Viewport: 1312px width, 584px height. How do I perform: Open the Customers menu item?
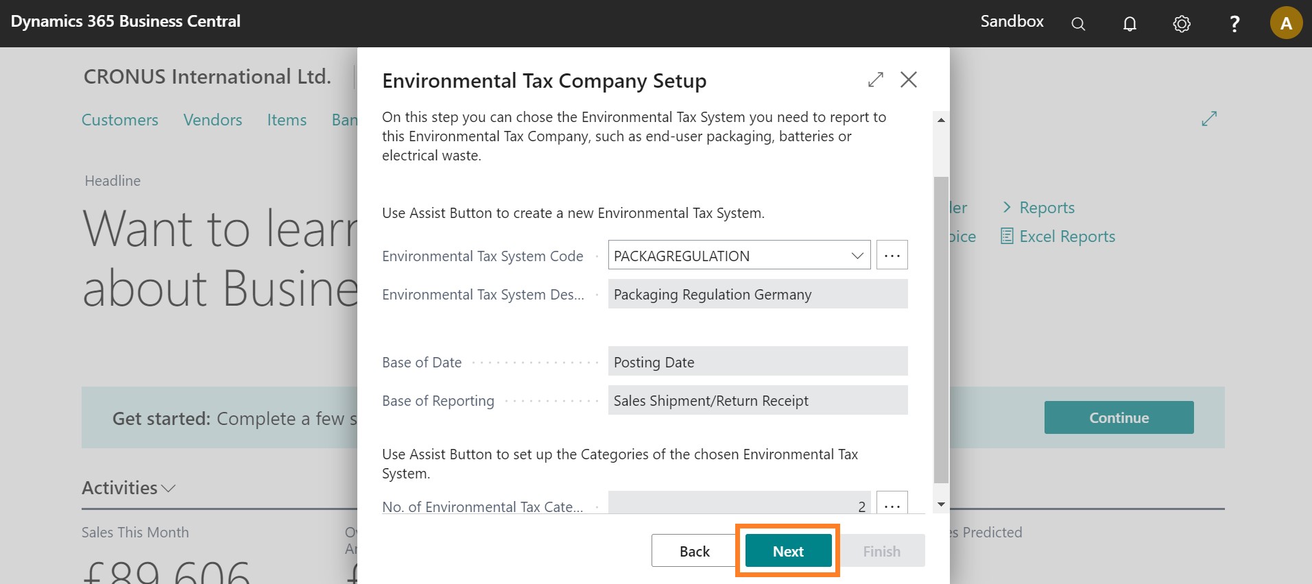120,120
